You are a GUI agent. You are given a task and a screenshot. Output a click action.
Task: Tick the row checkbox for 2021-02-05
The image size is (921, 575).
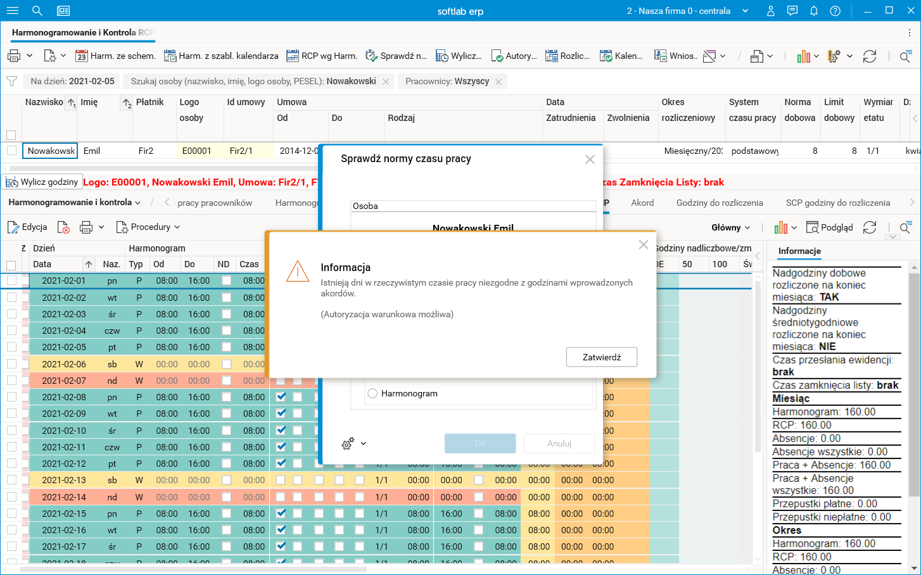point(11,346)
